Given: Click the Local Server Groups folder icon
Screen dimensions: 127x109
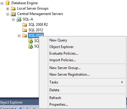Looking at the screenshot, I should 13,8.
